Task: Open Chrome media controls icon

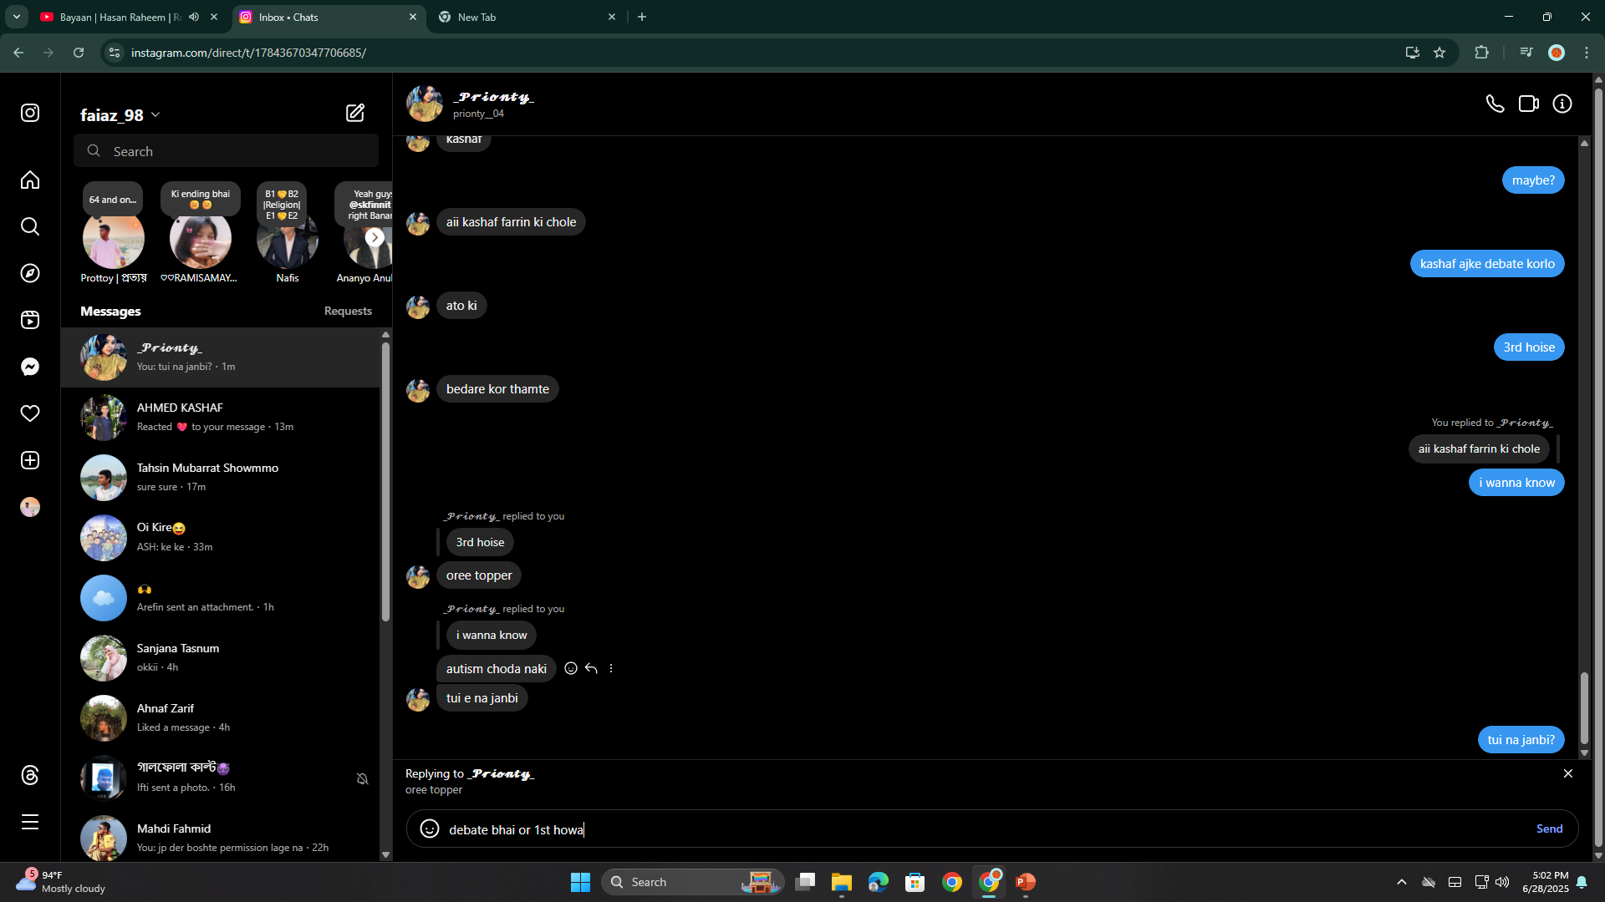Action: coord(1526,53)
